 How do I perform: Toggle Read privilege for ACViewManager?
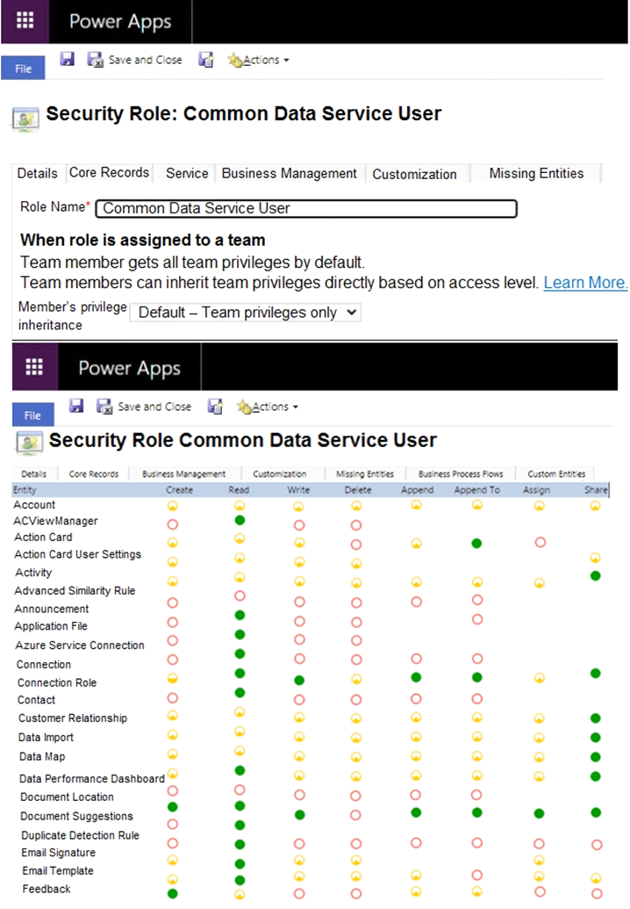pos(240,520)
